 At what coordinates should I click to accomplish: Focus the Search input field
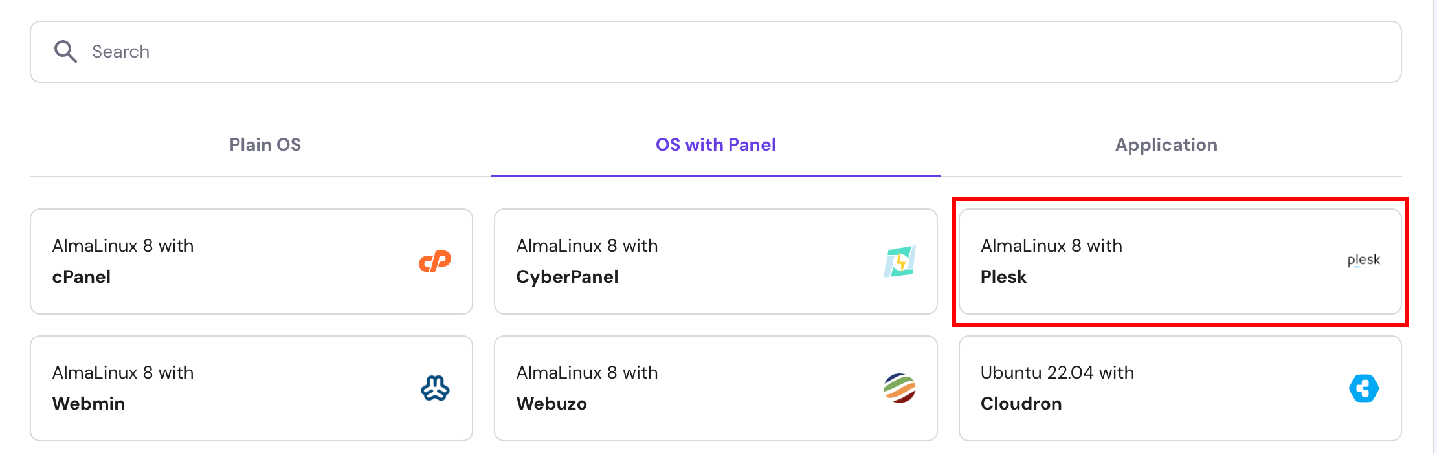click(x=712, y=52)
